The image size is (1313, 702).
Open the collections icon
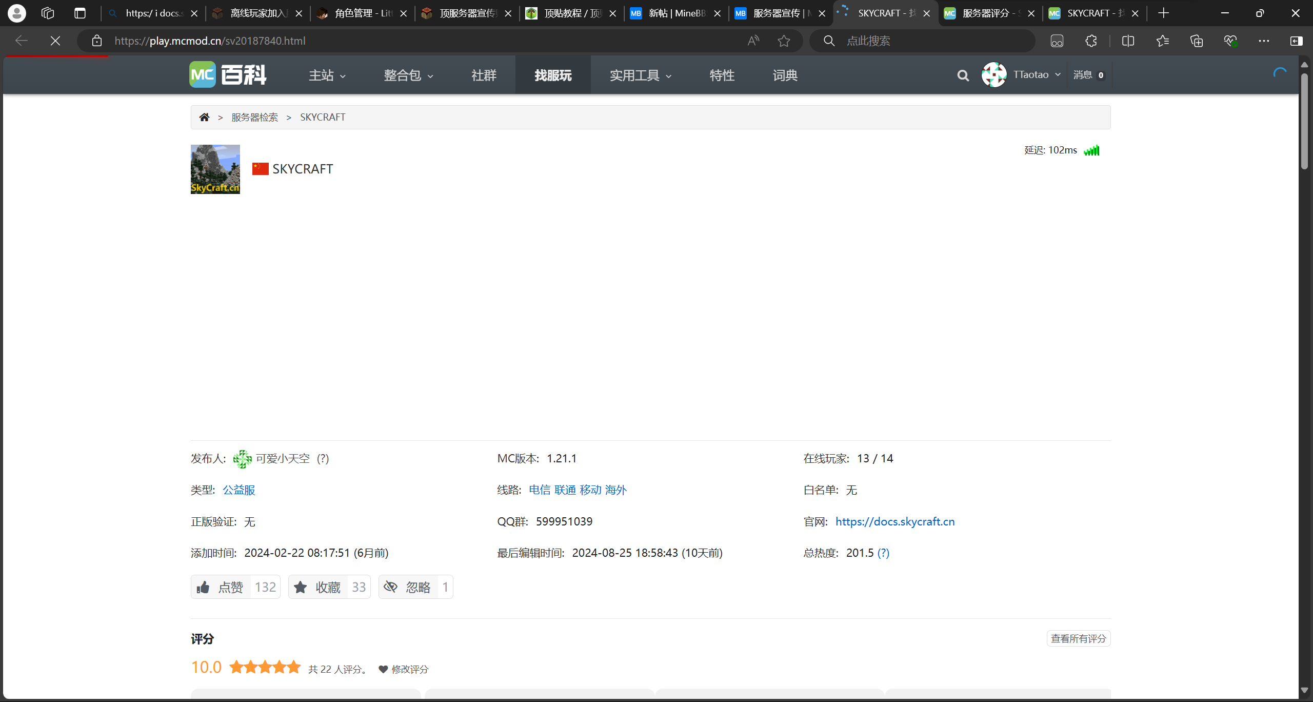pos(1196,41)
